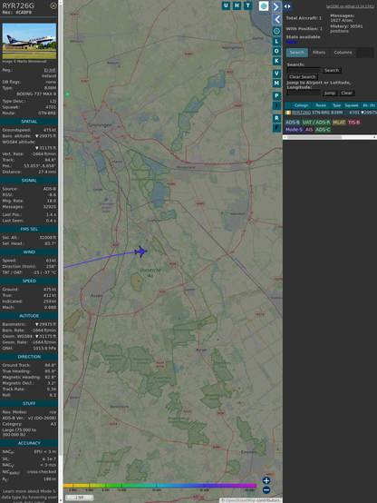This screenshot has width=377, height=503.
Task: Toggle the K button on map
Action: 276,61
